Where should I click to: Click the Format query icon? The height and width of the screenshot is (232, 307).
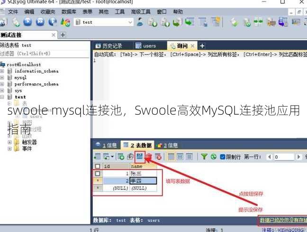(65, 22)
